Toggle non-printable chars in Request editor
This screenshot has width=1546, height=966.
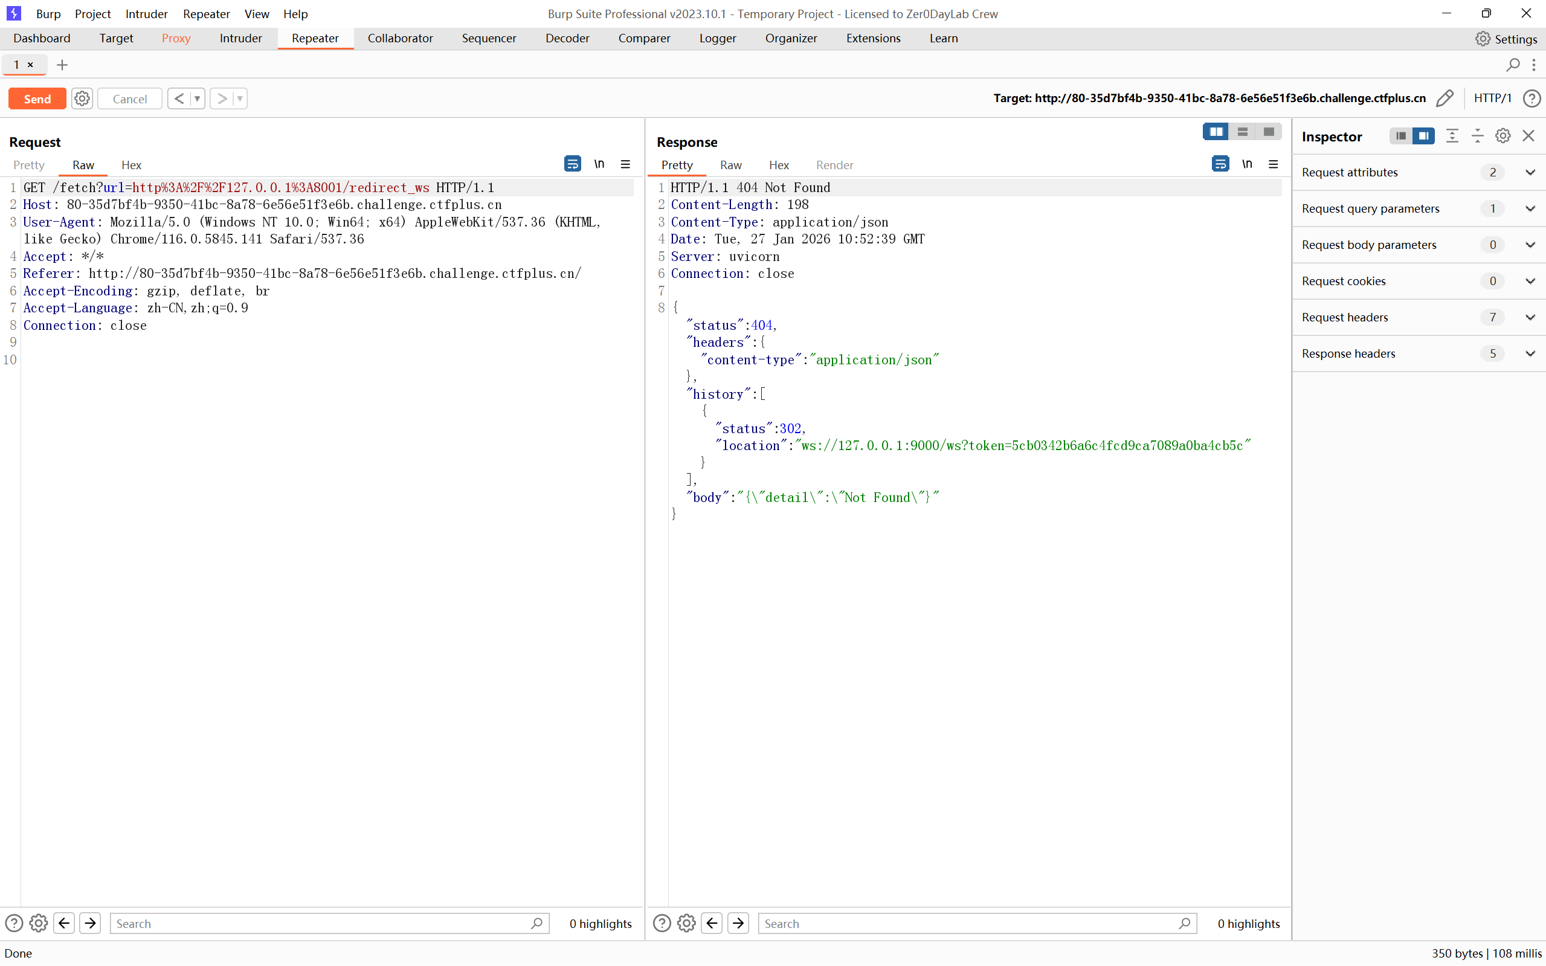599,164
